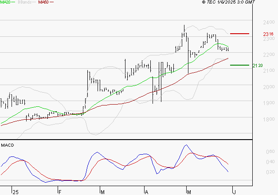Select the '25' year marker on time axis
This screenshot has height=195, width=278.
pyautogui.click(x=16, y=191)
